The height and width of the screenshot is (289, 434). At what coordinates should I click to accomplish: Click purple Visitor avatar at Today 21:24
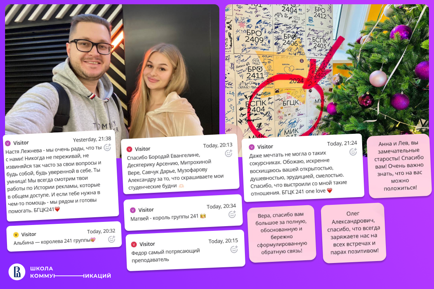[252, 147]
